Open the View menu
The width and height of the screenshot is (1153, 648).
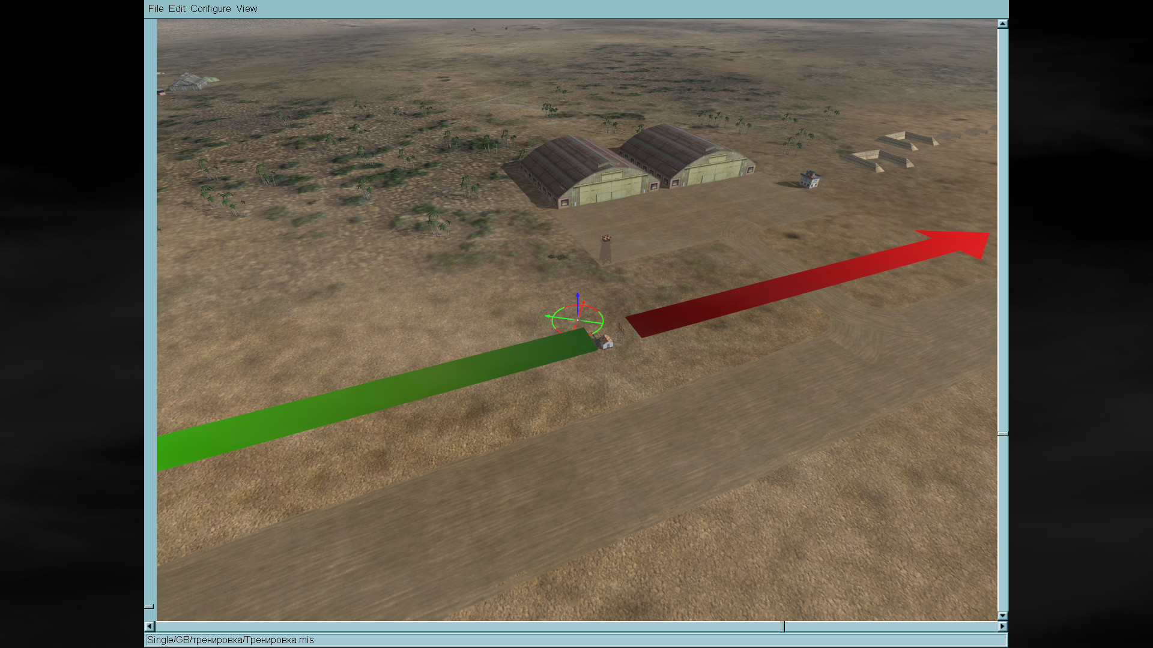click(x=246, y=8)
